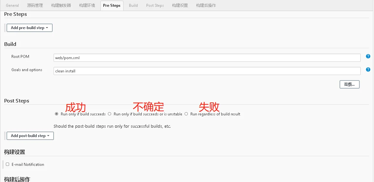This screenshot has width=374, height=182.
Task: Expand Add pre-build step dropdown
Action: pyautogui.click(x=29, y=28)
